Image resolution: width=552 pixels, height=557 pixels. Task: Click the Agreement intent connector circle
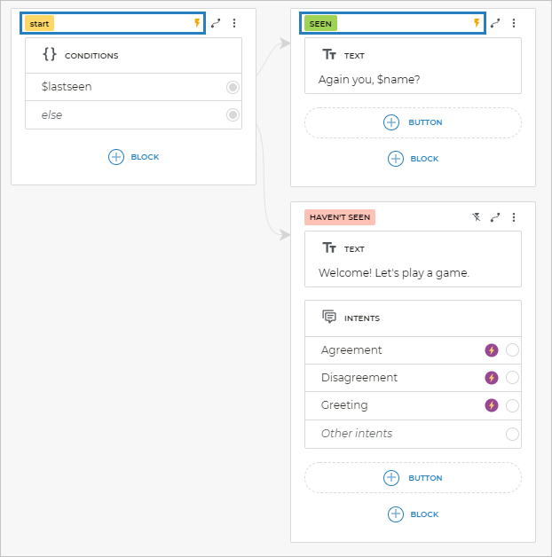[x=512, y=350]
